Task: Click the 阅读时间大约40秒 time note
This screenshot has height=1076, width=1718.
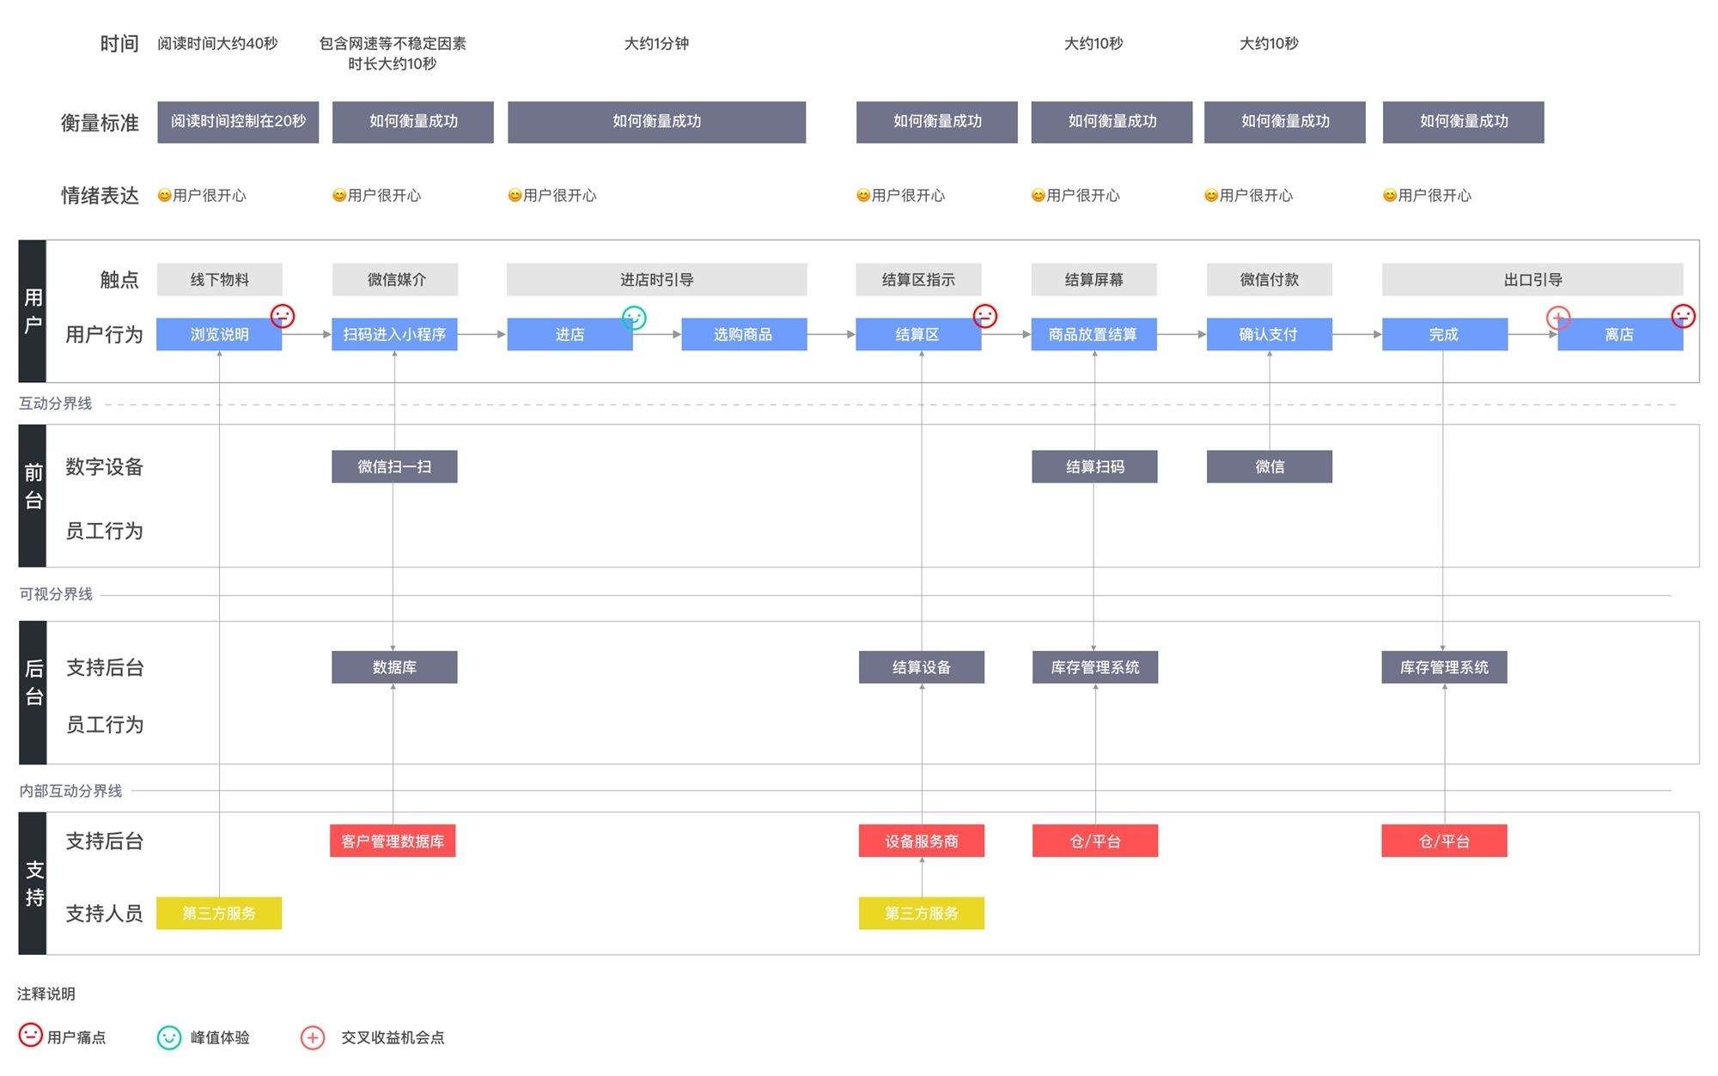Action: click(217, 43)
